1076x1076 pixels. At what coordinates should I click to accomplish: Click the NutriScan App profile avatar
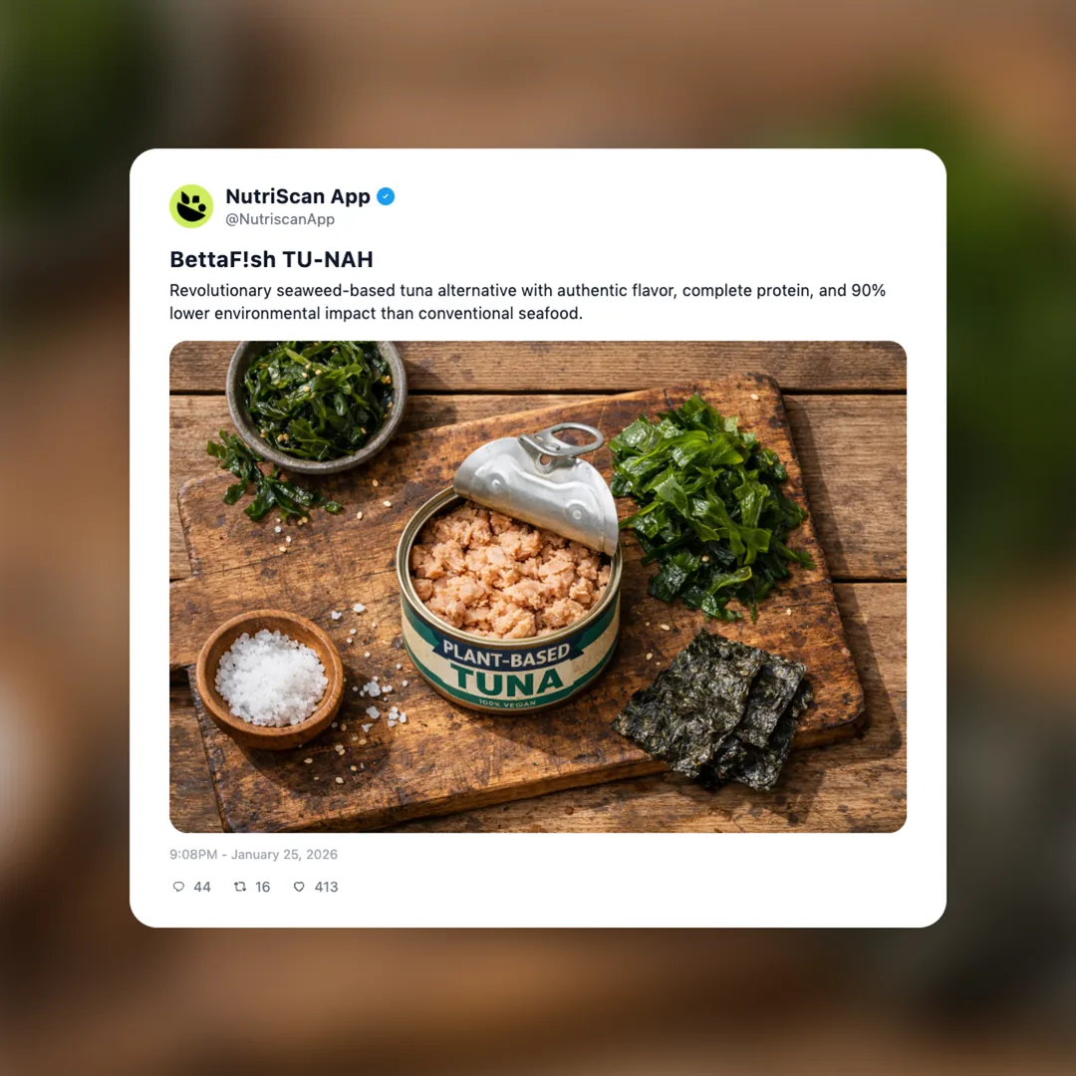coord(191,206)
